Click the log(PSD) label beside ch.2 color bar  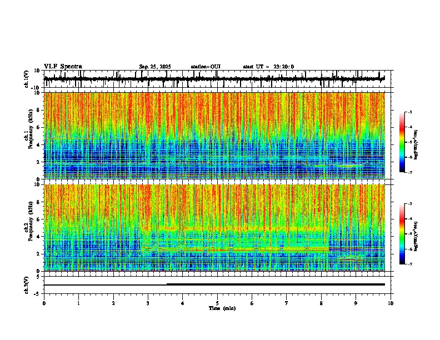(x=416, y=237)
